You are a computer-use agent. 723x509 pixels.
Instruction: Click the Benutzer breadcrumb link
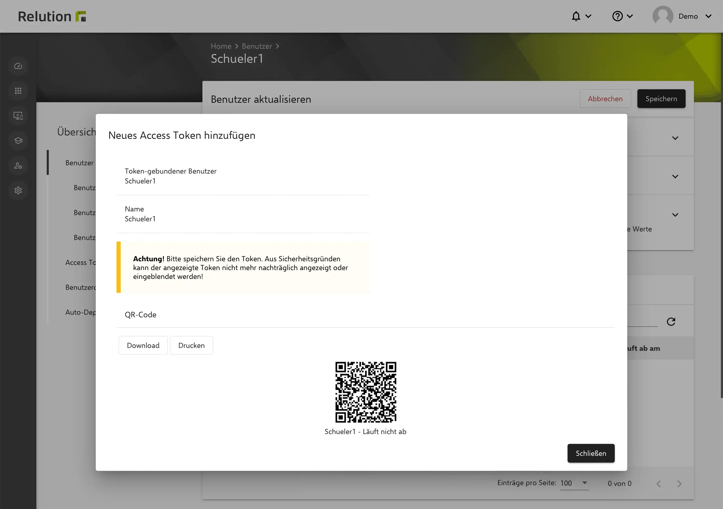257,46
